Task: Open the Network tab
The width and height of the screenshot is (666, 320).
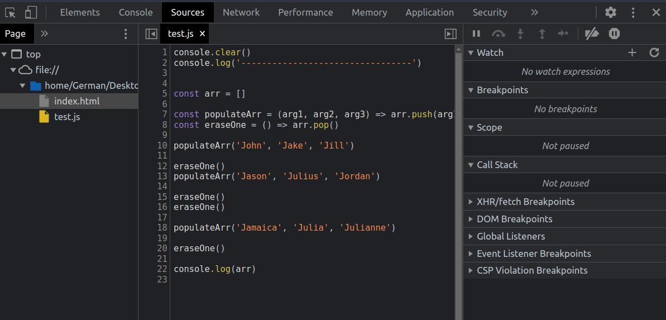Action: [x=241, y=12]
